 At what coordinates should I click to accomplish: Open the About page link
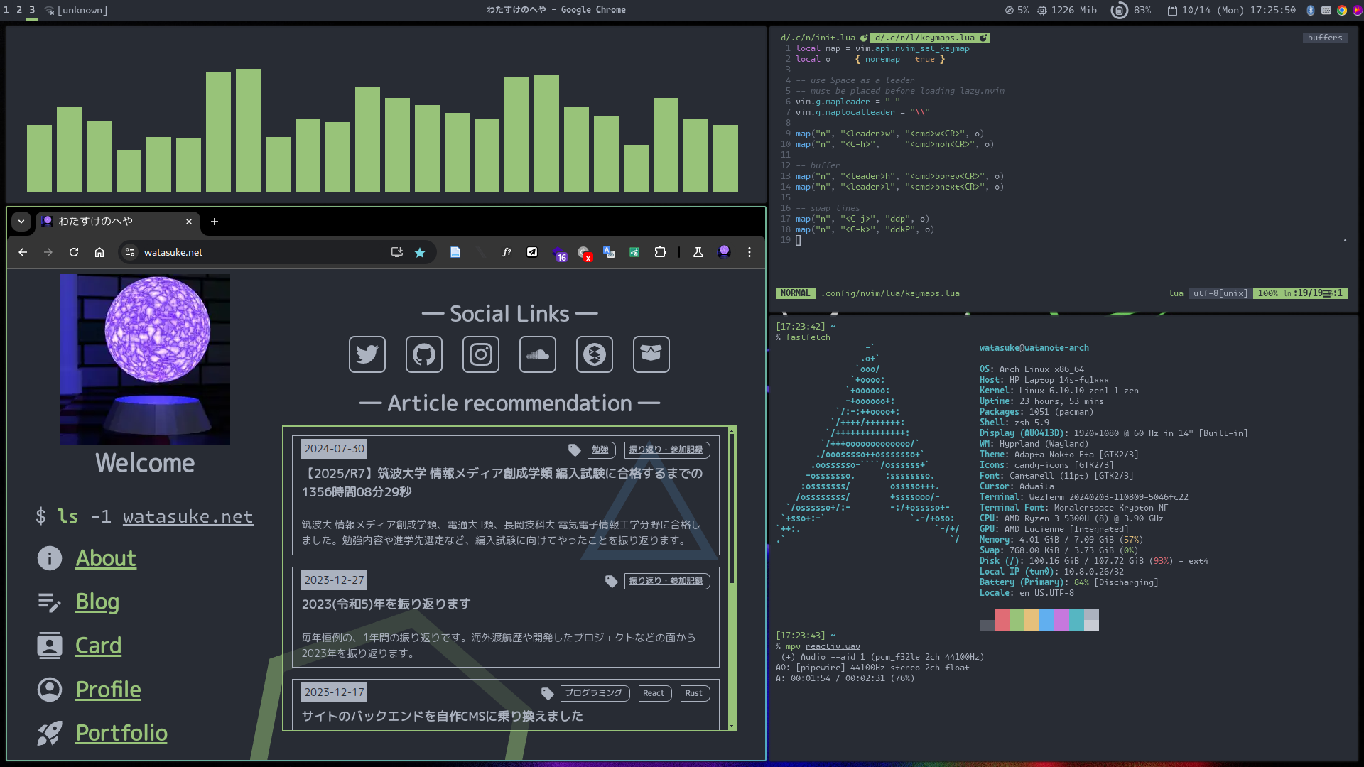[106, 558]
